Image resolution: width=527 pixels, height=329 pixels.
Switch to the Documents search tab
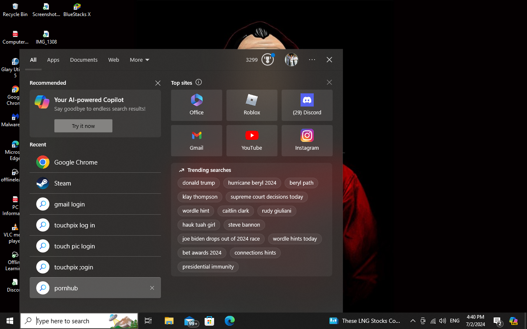coord(84,60)
